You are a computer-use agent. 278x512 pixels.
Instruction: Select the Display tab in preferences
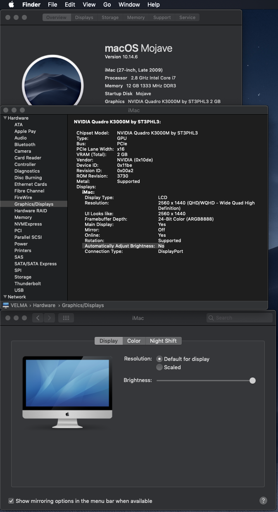click(109, 341)
